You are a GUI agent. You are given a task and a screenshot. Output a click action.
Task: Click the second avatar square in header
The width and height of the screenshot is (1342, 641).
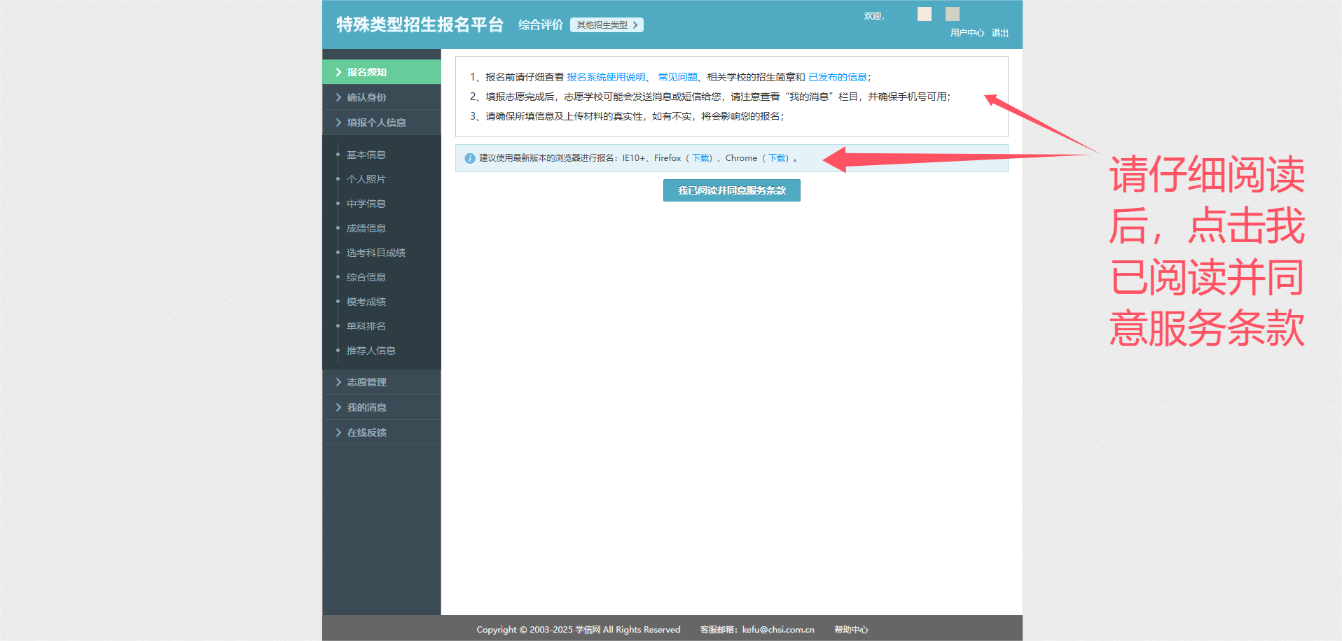click(x=952, y=14)
